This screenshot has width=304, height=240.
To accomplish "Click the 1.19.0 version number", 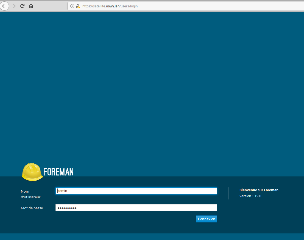I will pyautogui.click(x=256, y=196).
